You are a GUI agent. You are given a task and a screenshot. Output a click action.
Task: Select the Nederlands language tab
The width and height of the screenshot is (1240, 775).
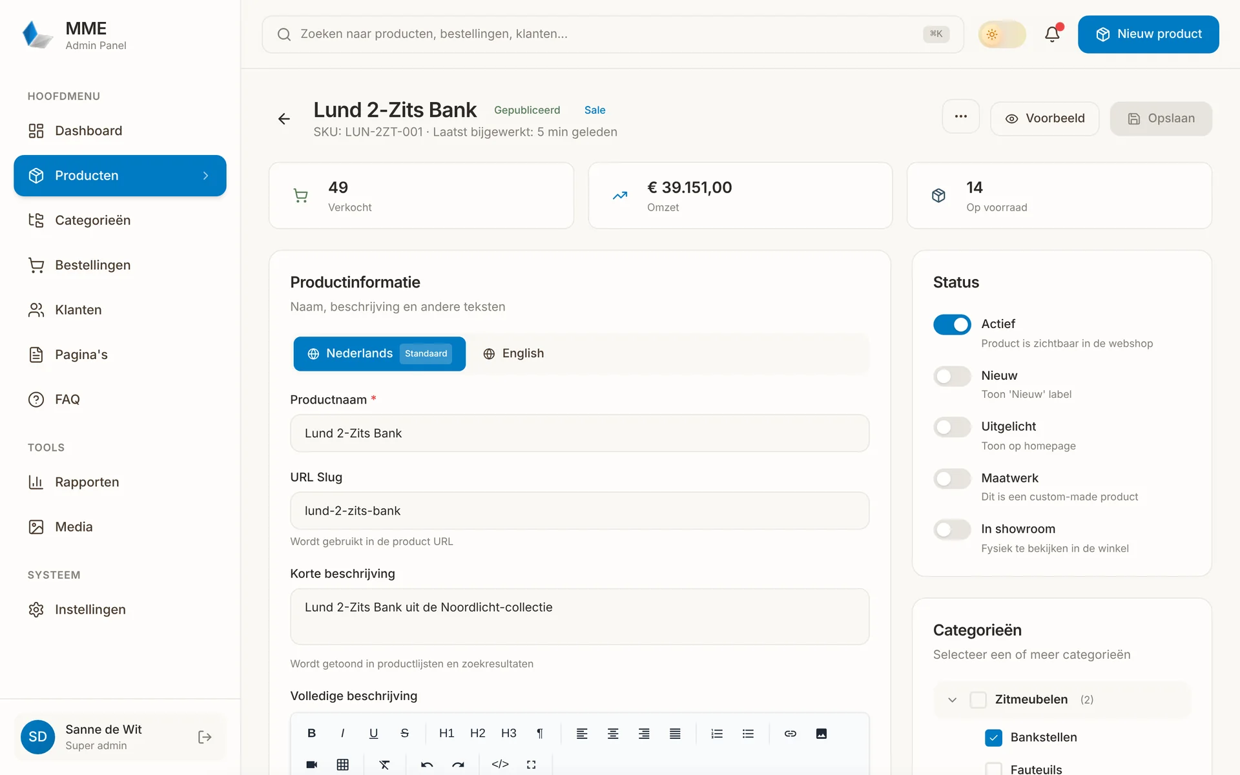(380, 354)
